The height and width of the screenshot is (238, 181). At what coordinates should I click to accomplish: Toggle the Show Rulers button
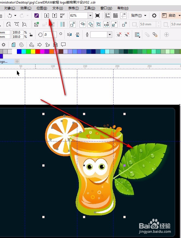[x=108, y=16]
